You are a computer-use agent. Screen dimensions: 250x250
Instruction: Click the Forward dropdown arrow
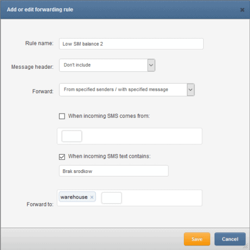pos(191,90)
